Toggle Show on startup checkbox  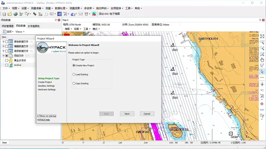click(38, 116)
